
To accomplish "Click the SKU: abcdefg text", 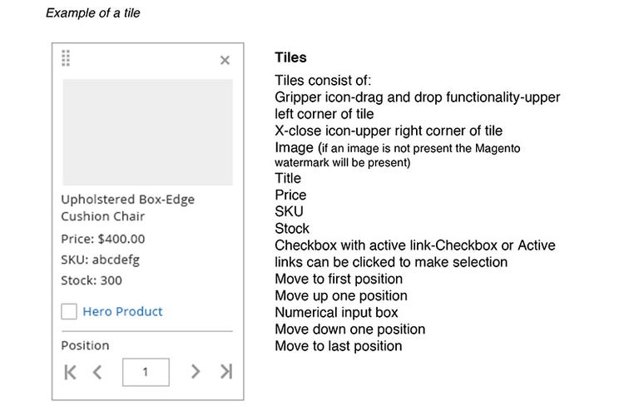I will click(100, 260).
